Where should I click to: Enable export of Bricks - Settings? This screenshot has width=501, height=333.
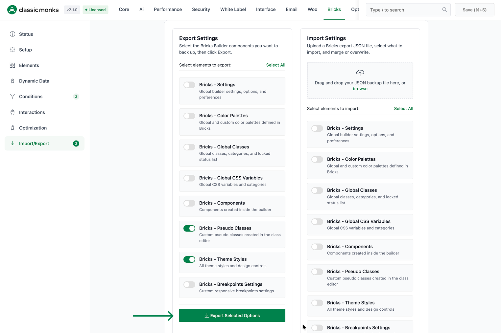(x=189, y=85)
